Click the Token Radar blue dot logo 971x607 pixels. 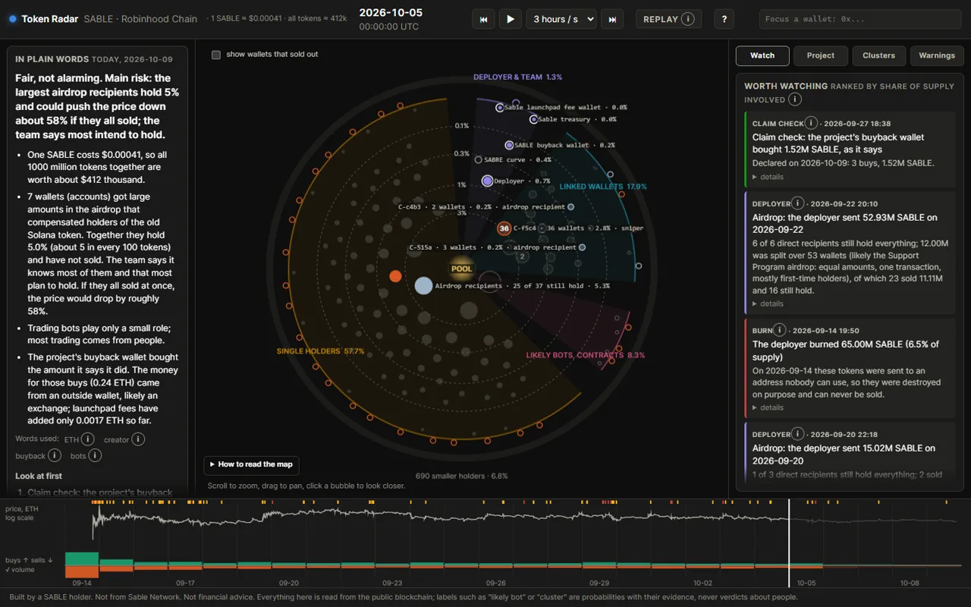pos(12,19)
